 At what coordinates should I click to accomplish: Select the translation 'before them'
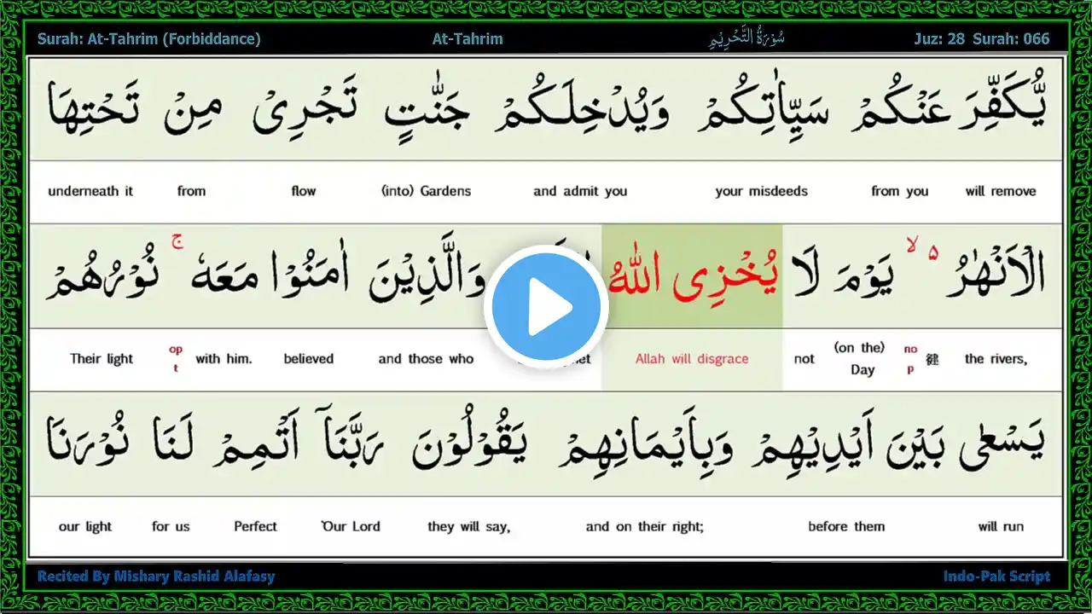coord(846,526)
